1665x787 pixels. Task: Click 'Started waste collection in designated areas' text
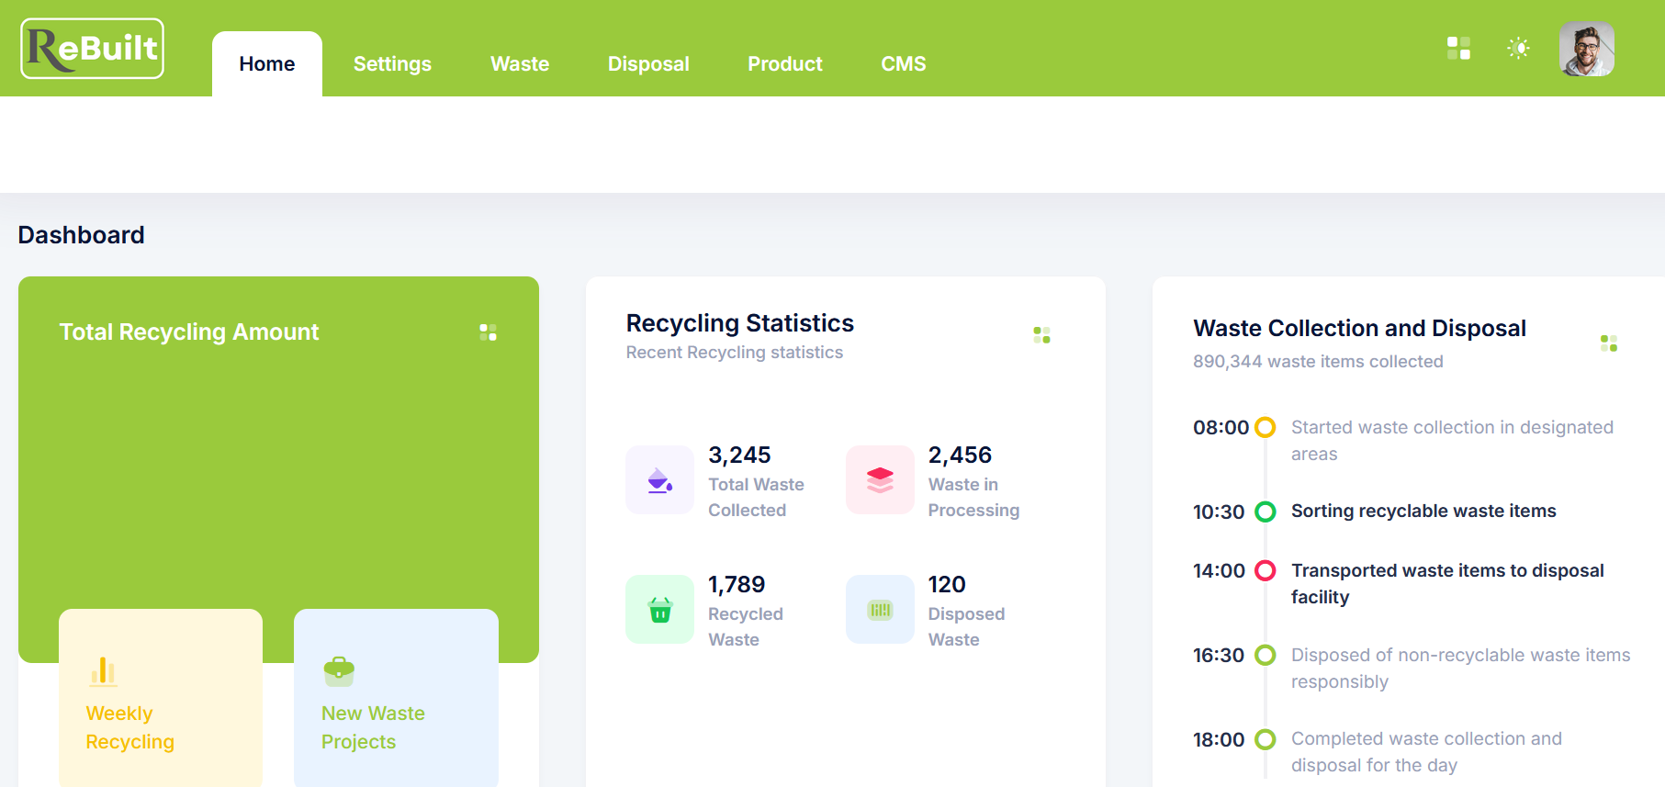(1452, 440)
